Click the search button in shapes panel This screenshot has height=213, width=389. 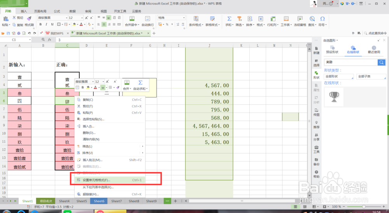click(x=382, y=62)
